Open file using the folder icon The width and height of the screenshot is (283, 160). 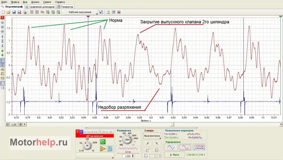coord(8,12)
